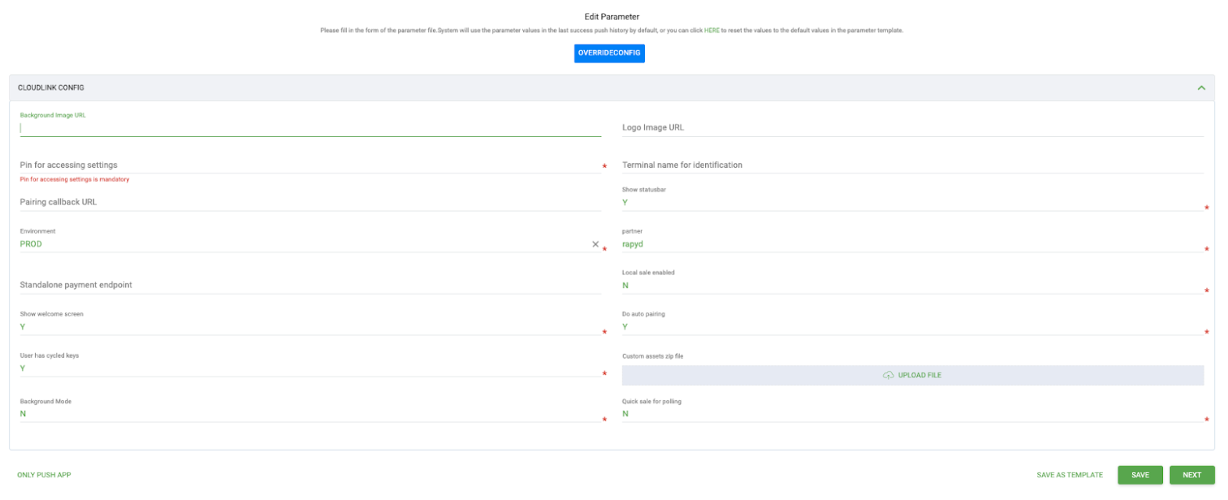Enter Pin for accessing settings field
The width and height of the screenshot is (1228, 500).
click(310, 165)
